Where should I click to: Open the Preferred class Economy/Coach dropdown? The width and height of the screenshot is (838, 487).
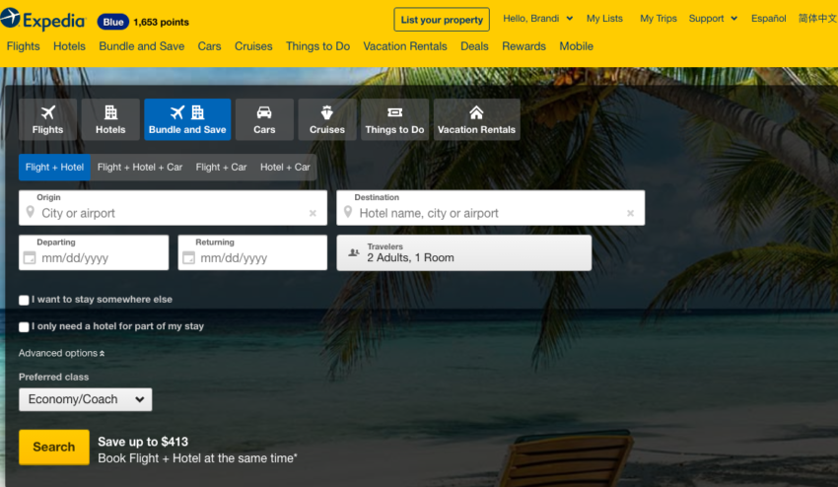pyautogui.click(x=86, y=399)
